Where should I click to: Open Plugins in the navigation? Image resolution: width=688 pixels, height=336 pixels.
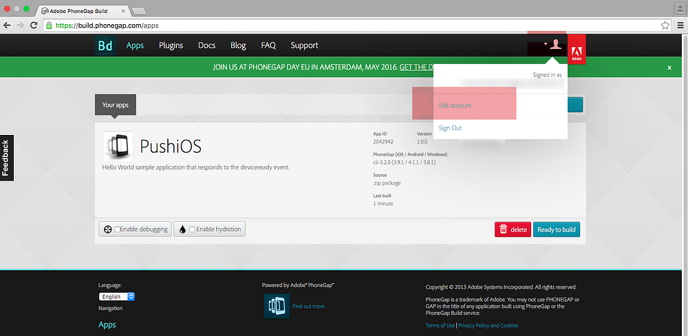click(171, 45)
